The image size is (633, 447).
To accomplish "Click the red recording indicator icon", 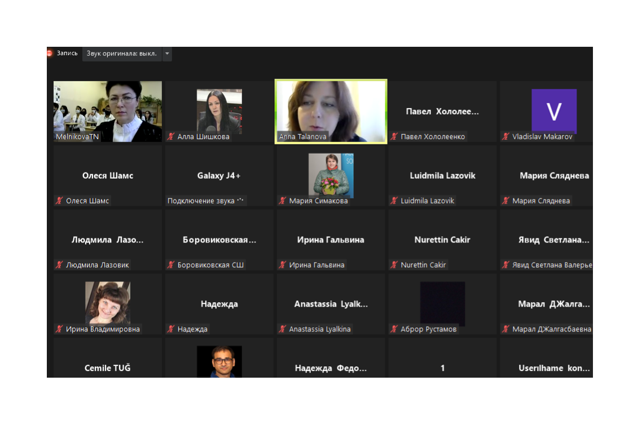I will (x=49, y=53).
